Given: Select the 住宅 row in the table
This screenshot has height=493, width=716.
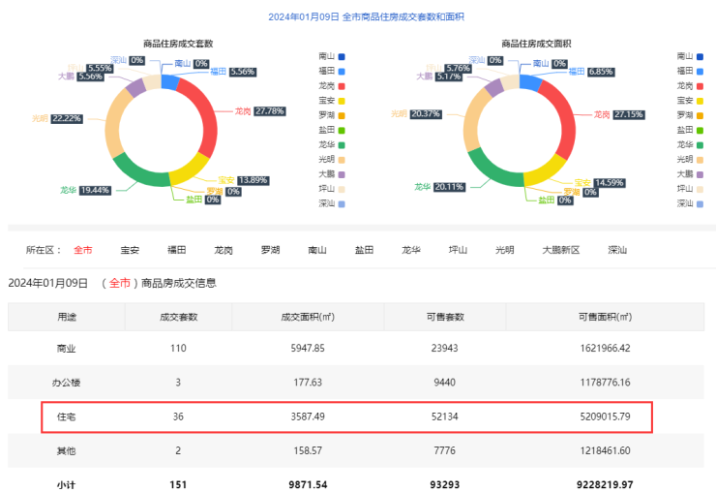Looking at the screenshot, I should [346, 416].
